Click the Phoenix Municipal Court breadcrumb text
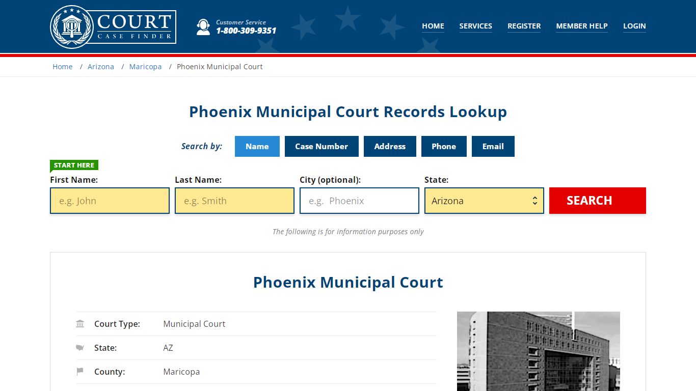 [x=220, y=67]
